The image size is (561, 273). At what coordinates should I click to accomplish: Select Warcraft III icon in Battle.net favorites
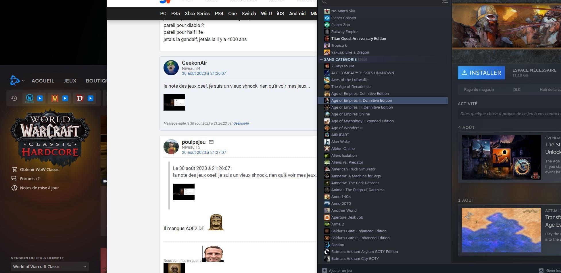(55, 98)
